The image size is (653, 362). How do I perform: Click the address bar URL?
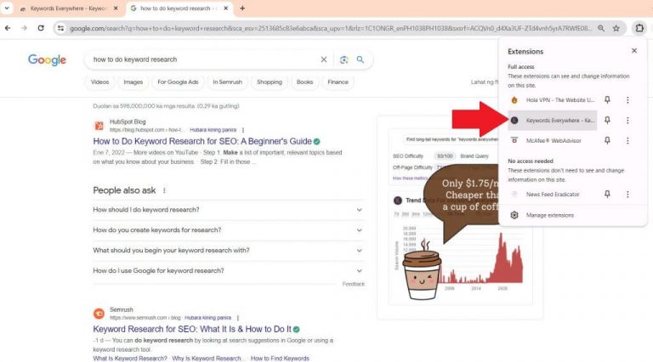330,28
